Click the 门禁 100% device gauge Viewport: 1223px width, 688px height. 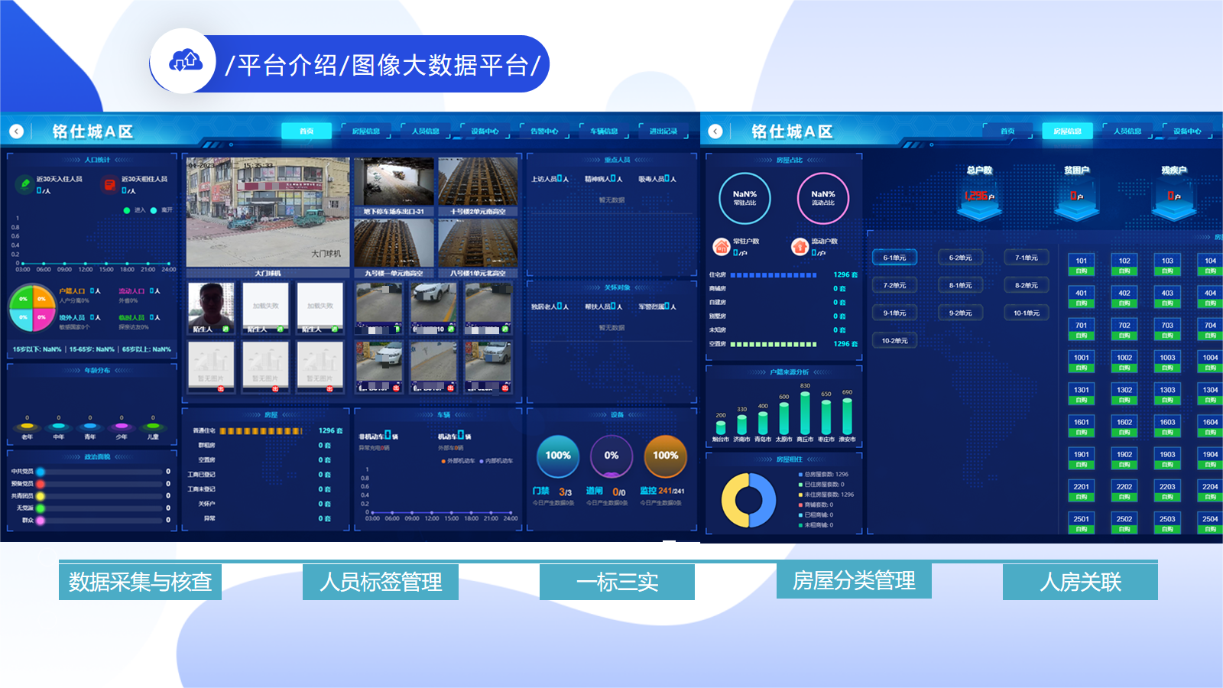[558, 456]
